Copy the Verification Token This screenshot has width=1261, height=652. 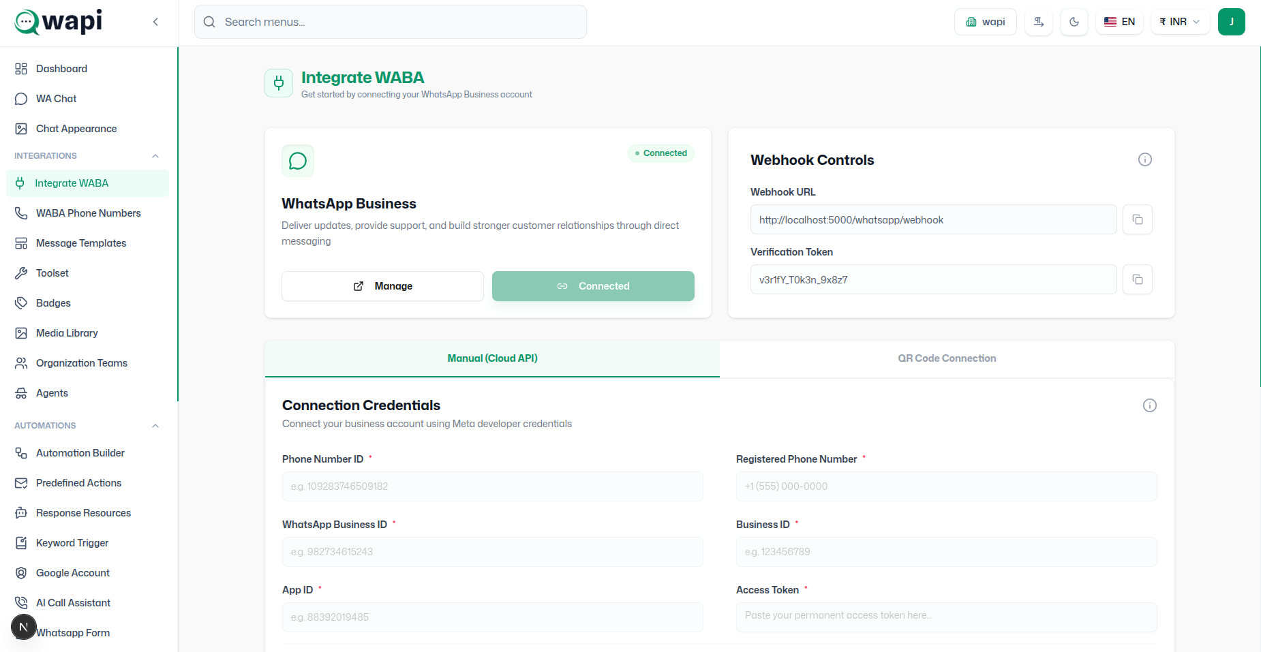[1138, 279]
